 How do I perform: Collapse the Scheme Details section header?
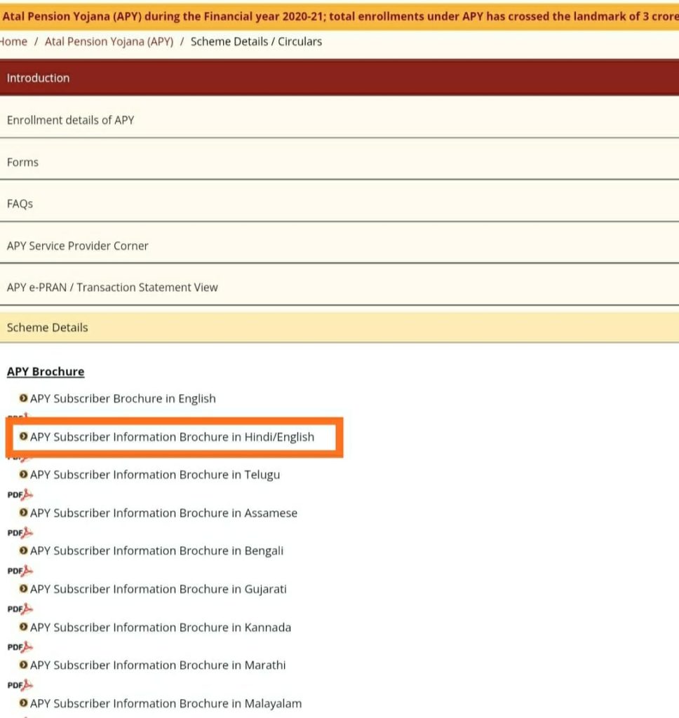(339, 327)
